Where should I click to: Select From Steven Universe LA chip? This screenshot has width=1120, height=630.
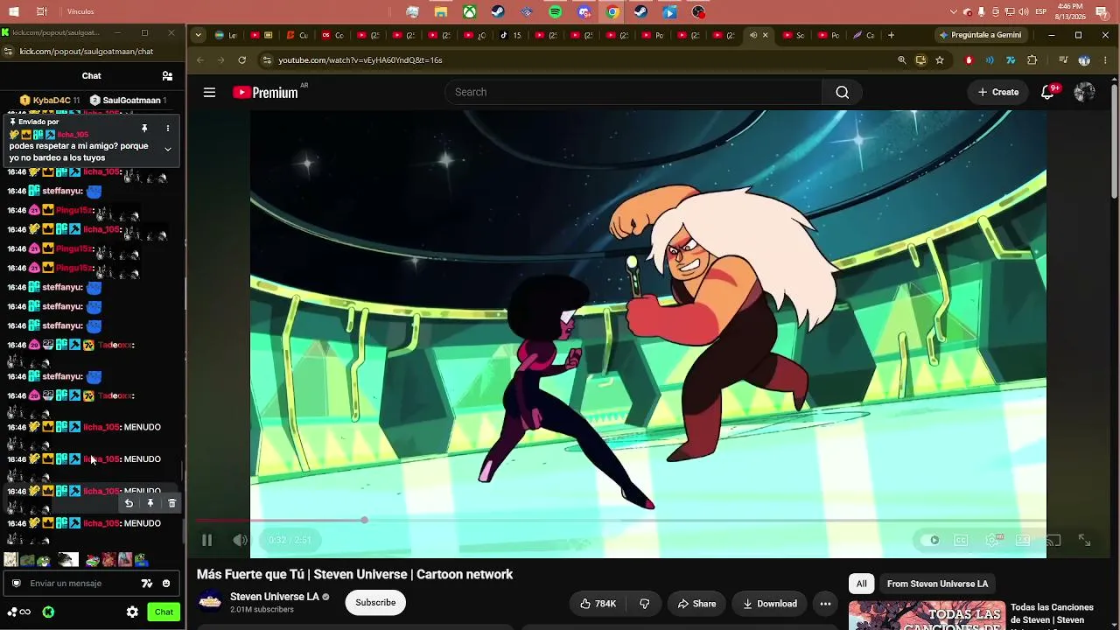[937, 584]
